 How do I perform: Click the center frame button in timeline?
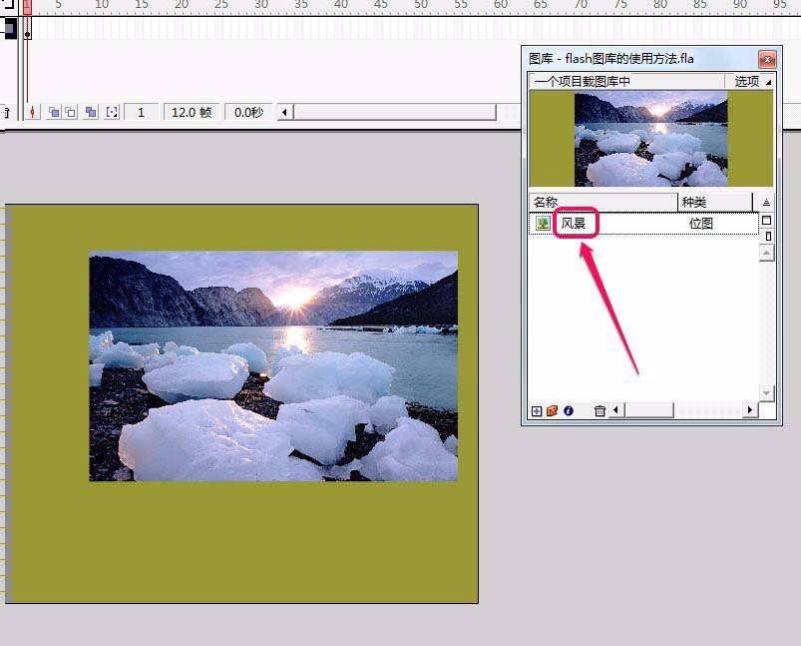[33, 112]
